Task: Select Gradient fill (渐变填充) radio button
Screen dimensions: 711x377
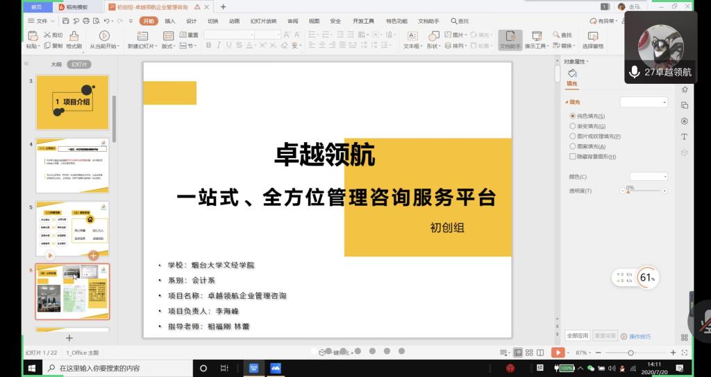Action: coord(573,126)
